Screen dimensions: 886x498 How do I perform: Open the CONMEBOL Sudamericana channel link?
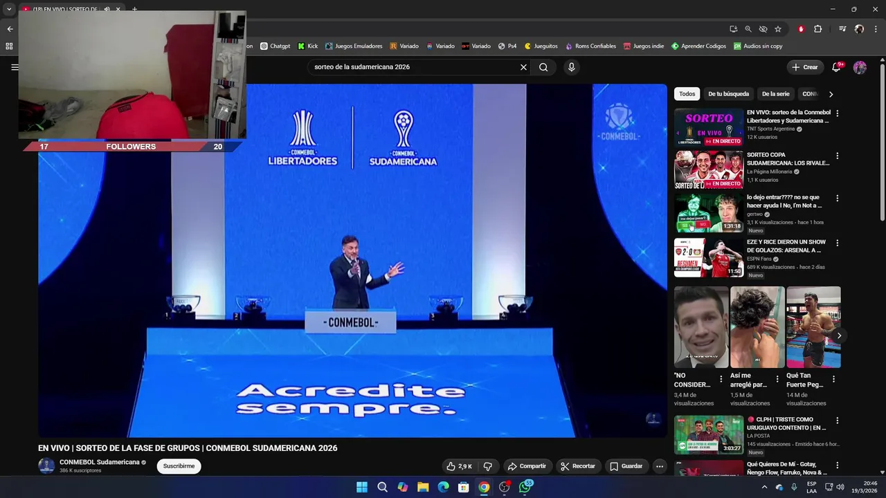(x=100, y=462)
